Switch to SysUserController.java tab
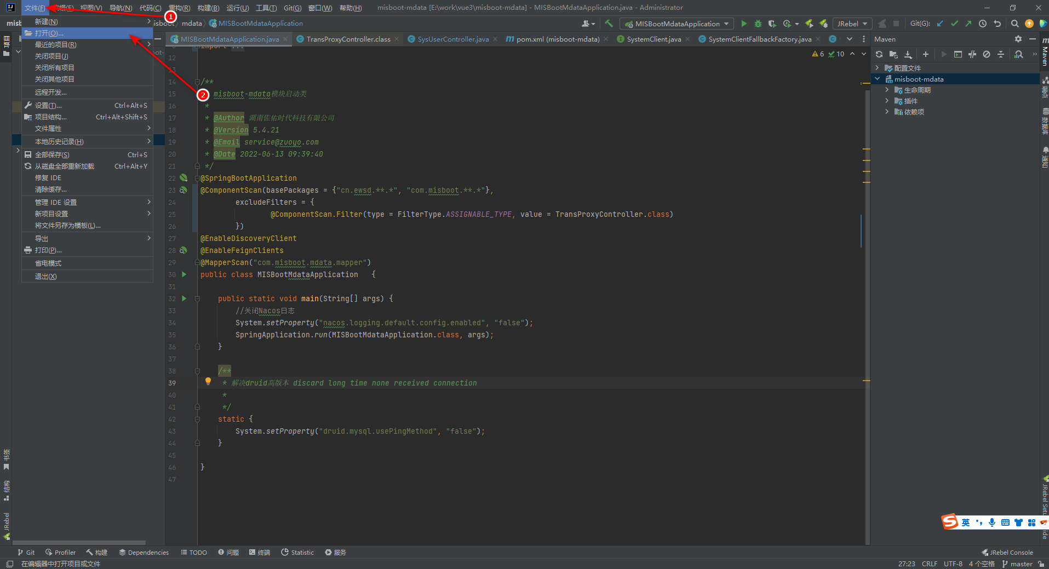The width and height of the screenshot is (1049, 569). [453, 39]
